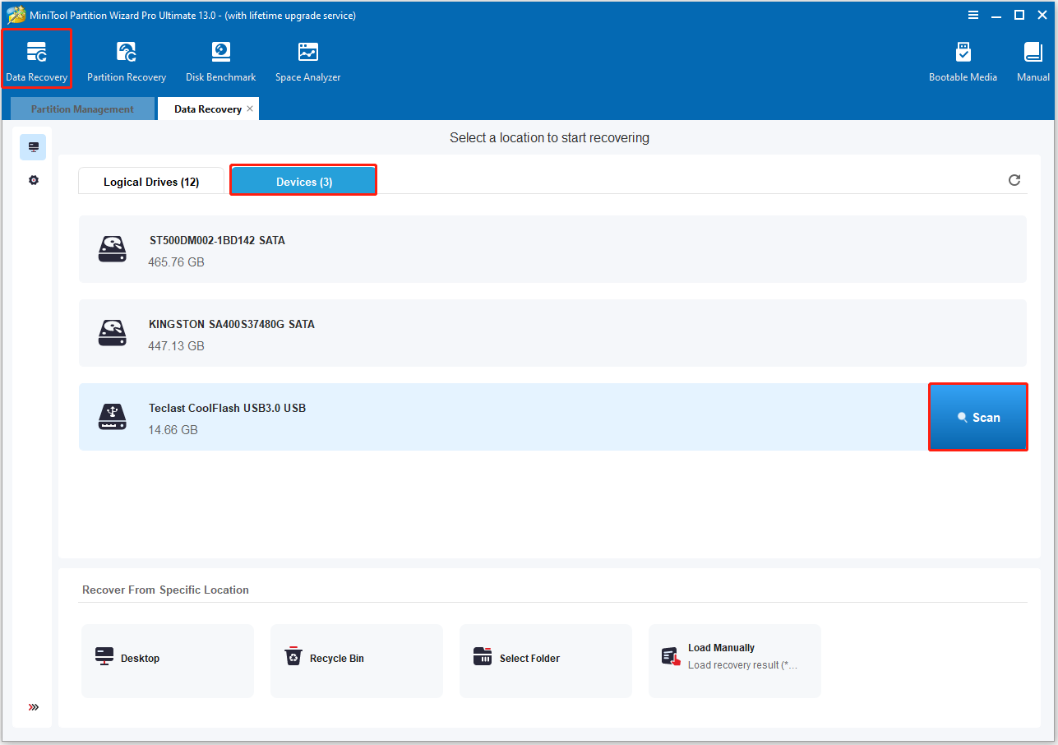Image resolution: width=1058 pixels, height=745 pixels.
Task: Launch Disk Benchmark
Action: pos(220,58)
